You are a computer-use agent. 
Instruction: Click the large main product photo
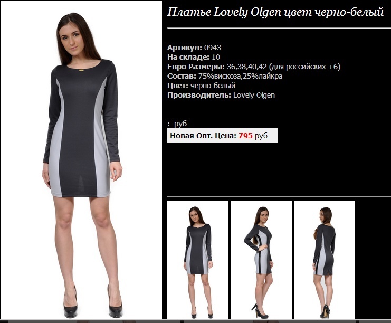[x=81, y=159]
